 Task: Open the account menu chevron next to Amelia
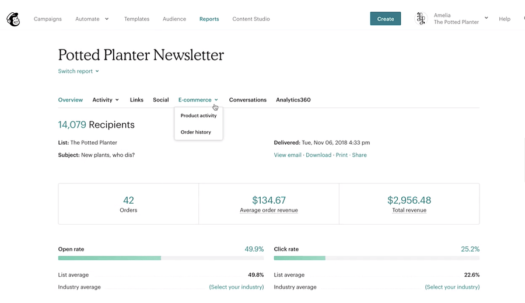coord(487,18)
